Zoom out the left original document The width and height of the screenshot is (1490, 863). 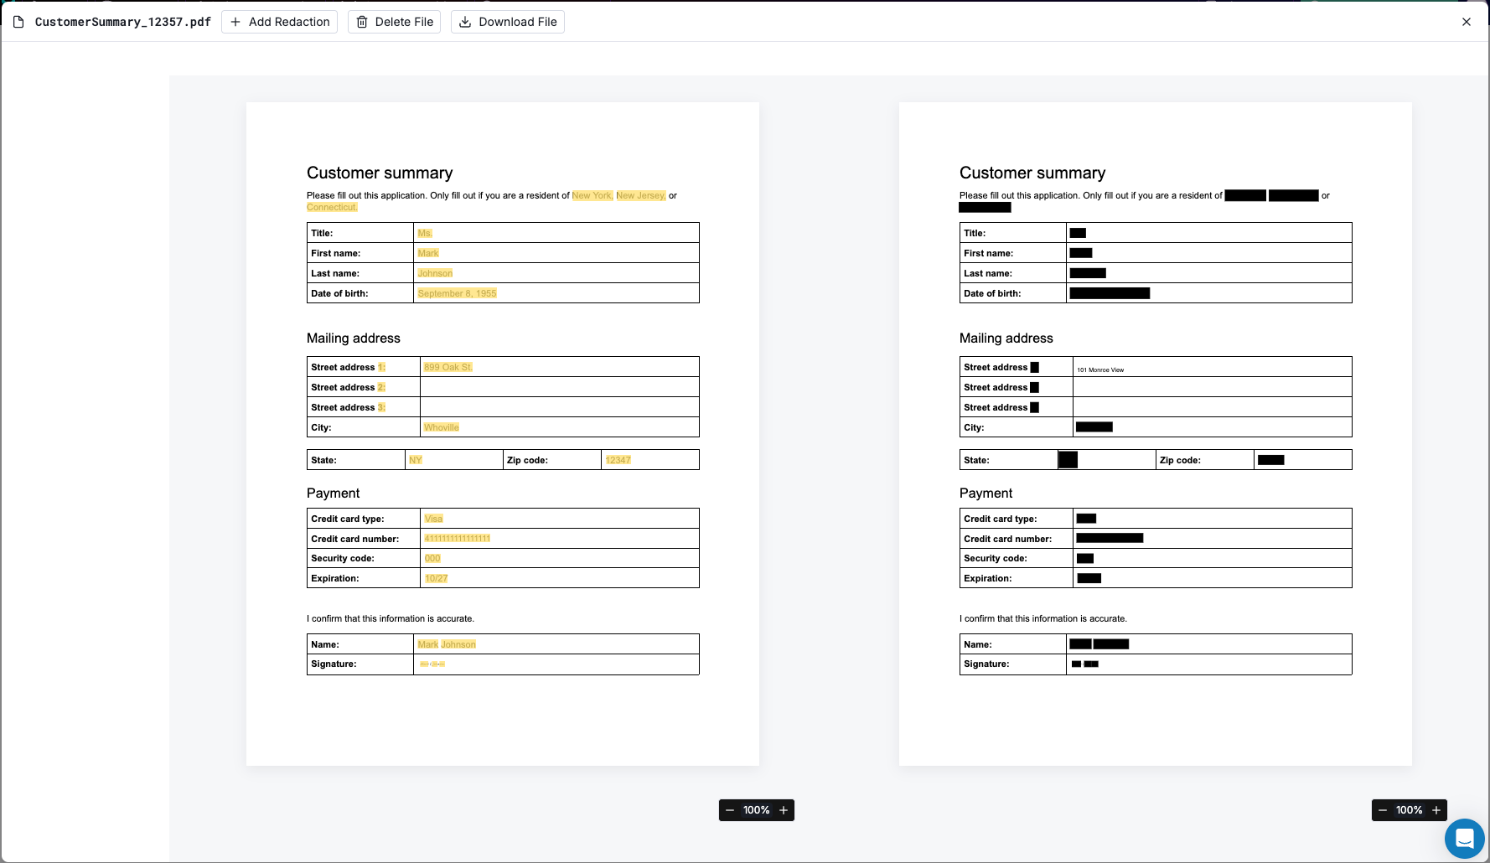(x=730, y=810)
